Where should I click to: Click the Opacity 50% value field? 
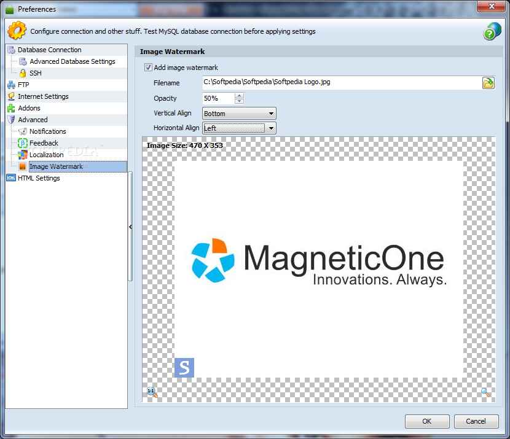pyautogui.click(x=218, y=98)
